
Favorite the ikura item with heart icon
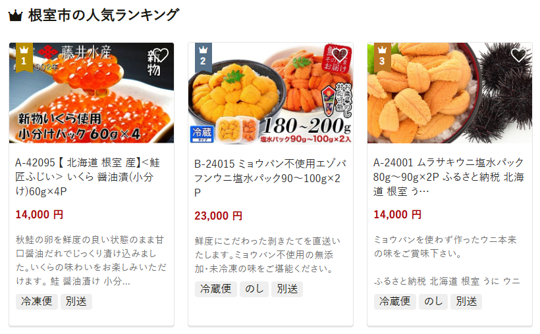coord(161,55)
